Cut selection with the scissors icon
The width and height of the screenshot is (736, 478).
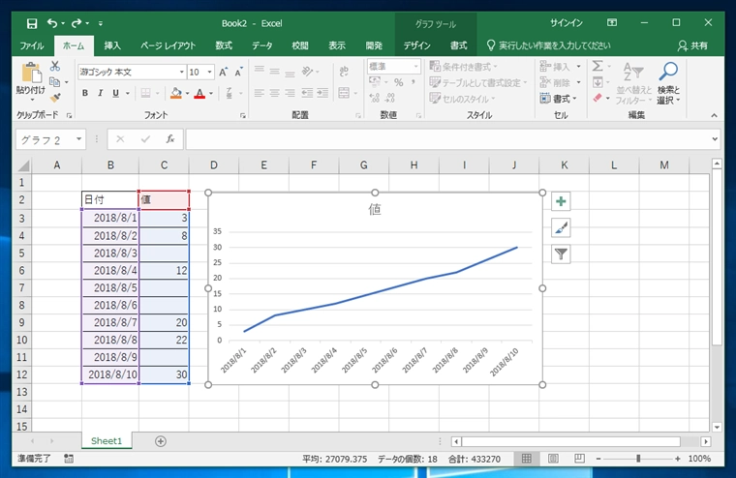(x=55, y=66)
